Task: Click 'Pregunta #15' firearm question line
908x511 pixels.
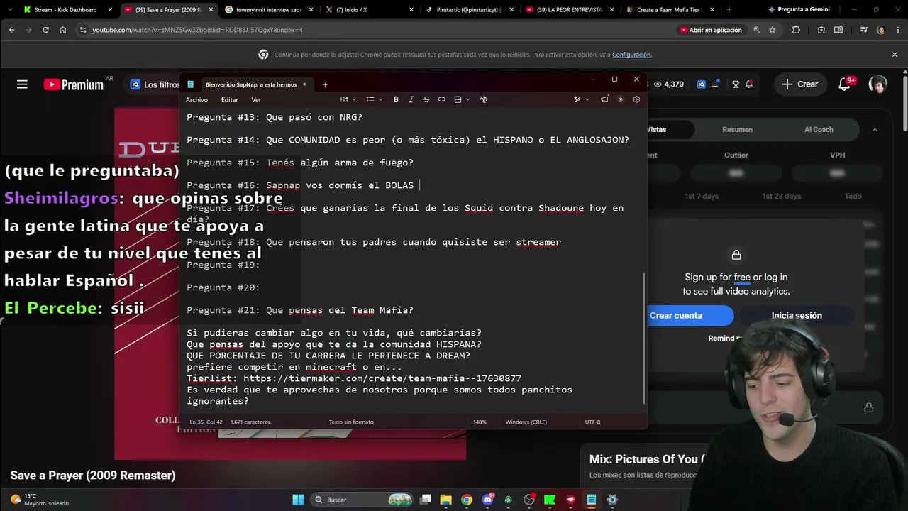Action: 300,163
